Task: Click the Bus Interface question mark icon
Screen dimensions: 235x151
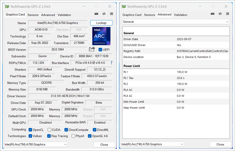Action: [111, 63]
